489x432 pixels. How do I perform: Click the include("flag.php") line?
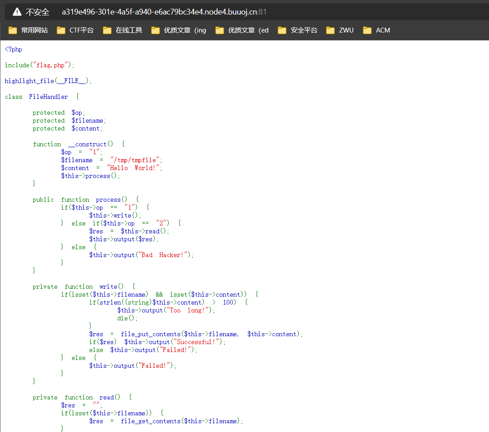click(40, 65)
